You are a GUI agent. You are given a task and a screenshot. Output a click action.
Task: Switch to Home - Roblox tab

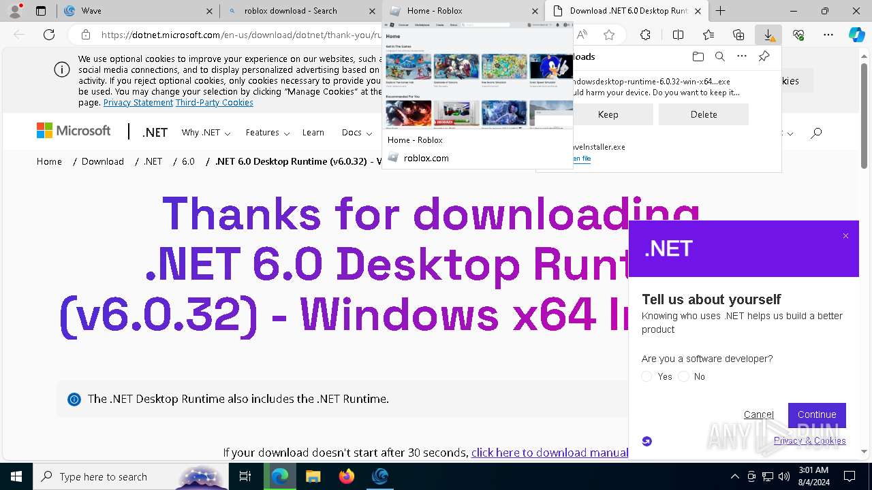[x=463, y=11]
